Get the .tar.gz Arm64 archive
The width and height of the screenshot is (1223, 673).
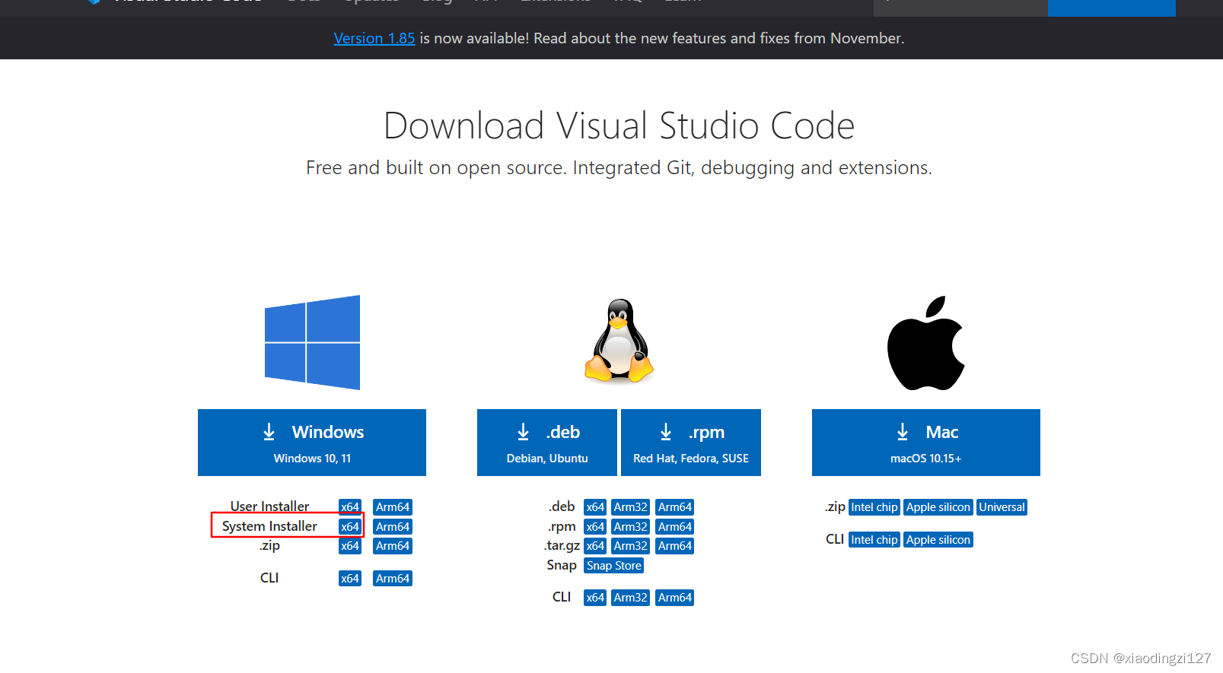[x=675, y=546]
